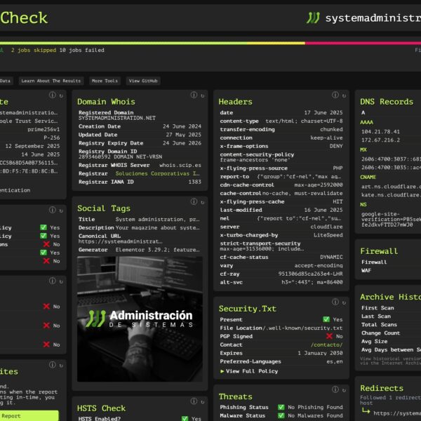
Task: Open the canonical URL https://systemadministrat…
Action: [120, 241]
